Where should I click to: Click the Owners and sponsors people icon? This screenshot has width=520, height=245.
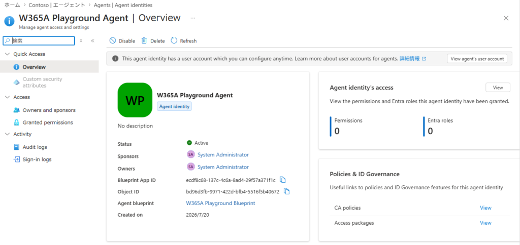pos(17,110)
